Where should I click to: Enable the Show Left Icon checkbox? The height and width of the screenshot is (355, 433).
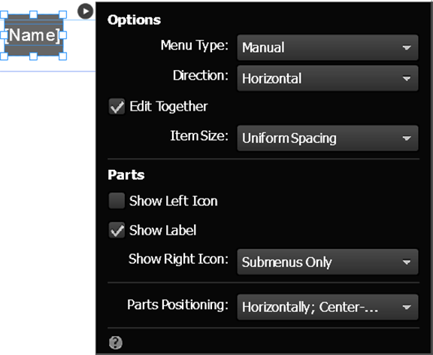coord(117,201)
